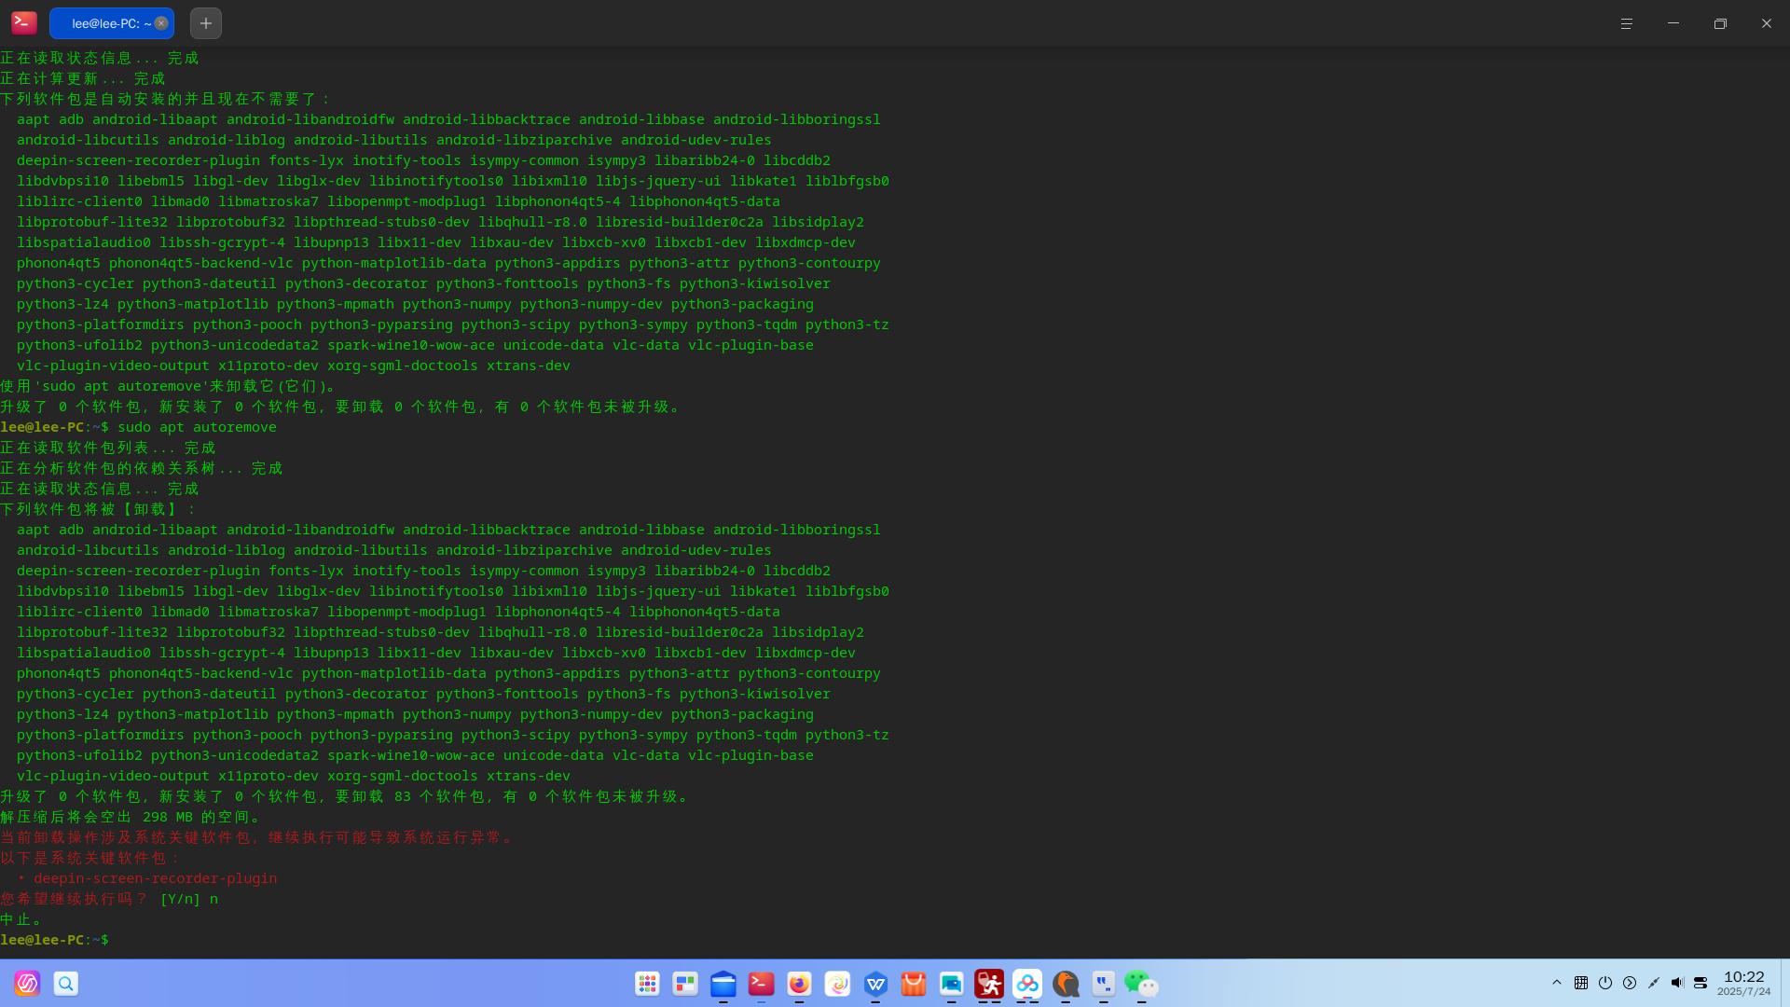
Task: Click the red terminal dock icon
Action: click(x=762, y=984)
